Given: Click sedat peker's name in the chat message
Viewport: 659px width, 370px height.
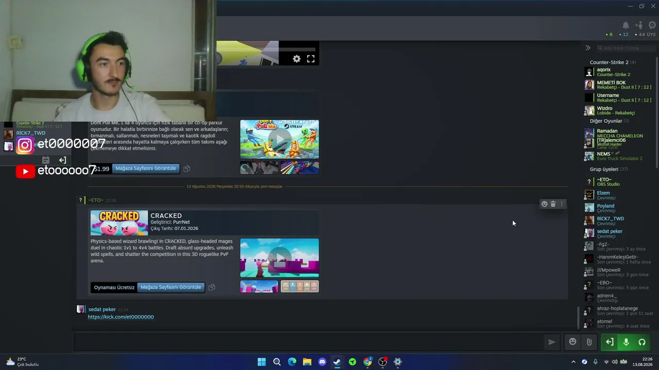Looking at the screenshot, I should [102, 309].
